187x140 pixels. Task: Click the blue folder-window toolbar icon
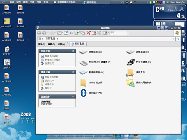click(x=66, y=33)
